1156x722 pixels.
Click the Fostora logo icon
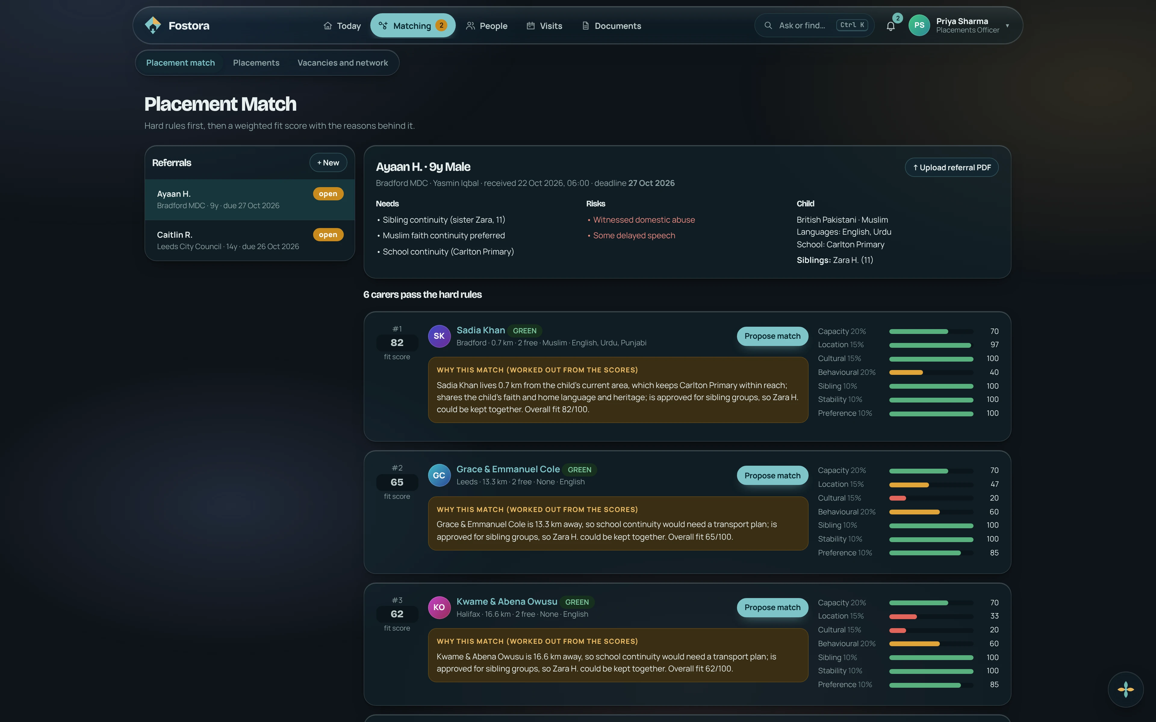(153, 25)
